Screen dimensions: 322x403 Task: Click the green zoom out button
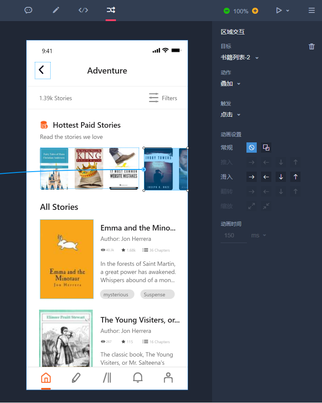tap(227, 11)
